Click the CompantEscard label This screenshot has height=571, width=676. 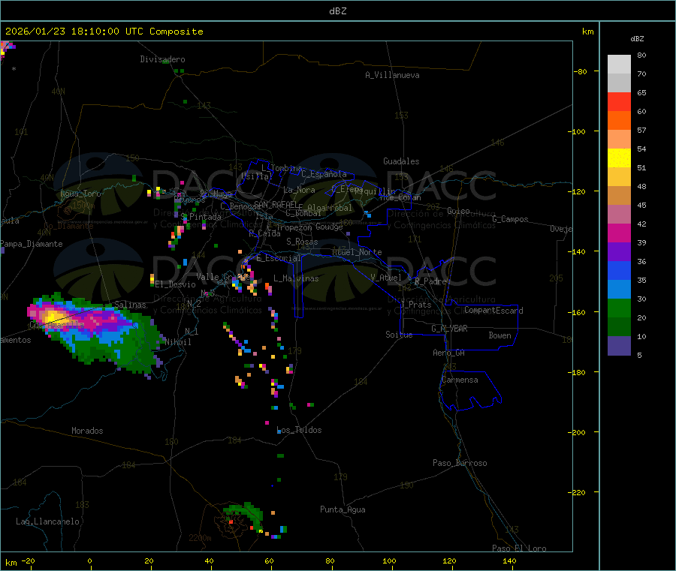coord(493,311)
